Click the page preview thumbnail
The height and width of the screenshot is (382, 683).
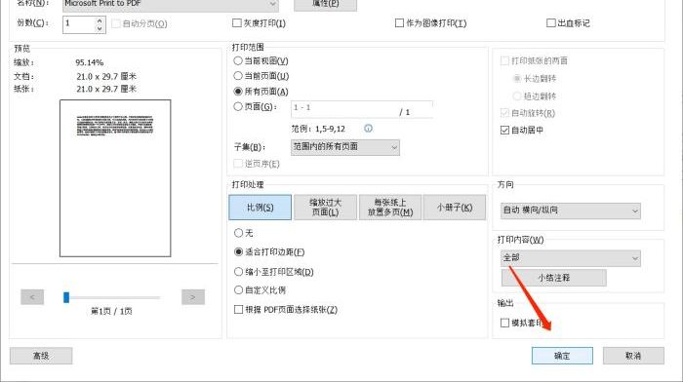click(x=115, y=178)
